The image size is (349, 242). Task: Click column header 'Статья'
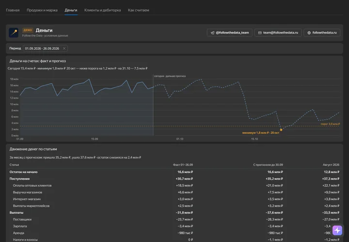14,165
